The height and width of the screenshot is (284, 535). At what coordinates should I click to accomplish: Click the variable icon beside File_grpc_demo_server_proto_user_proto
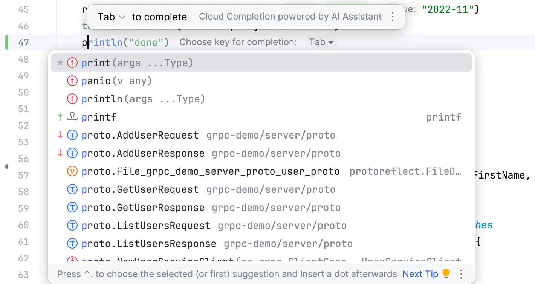[72, 171]
